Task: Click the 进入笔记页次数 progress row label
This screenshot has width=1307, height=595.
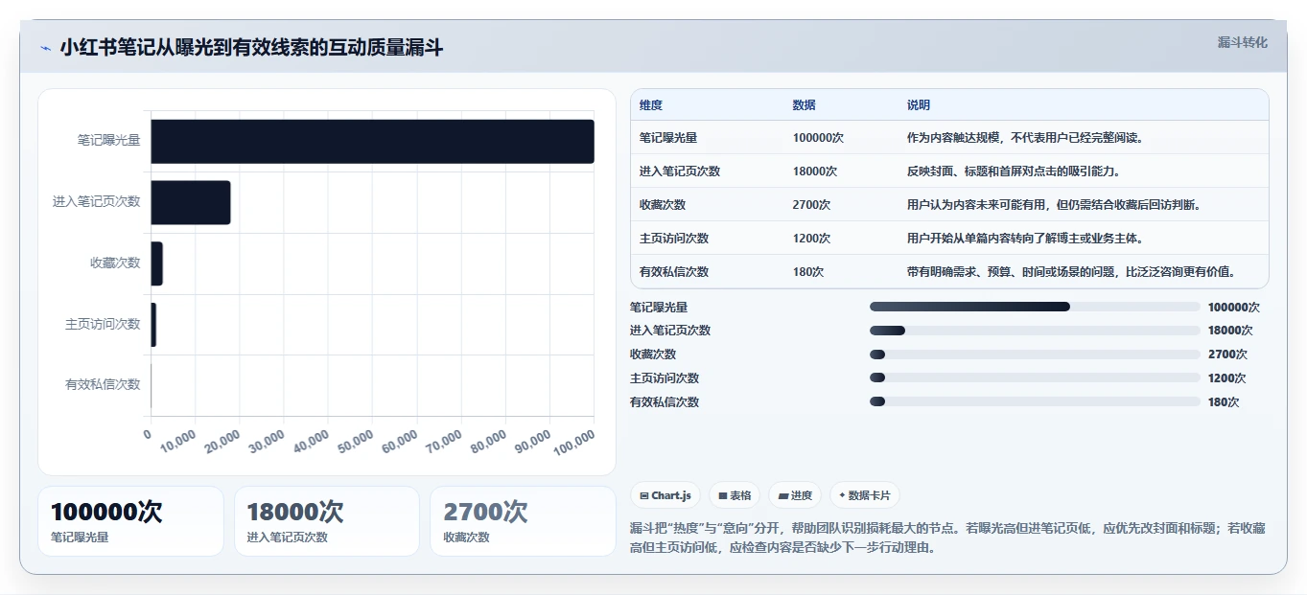Action: 670,331
